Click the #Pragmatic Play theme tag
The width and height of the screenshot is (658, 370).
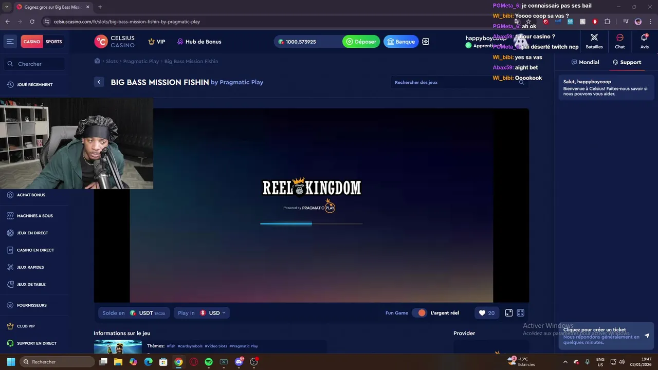pyautogui.click(x=244, y=346)
